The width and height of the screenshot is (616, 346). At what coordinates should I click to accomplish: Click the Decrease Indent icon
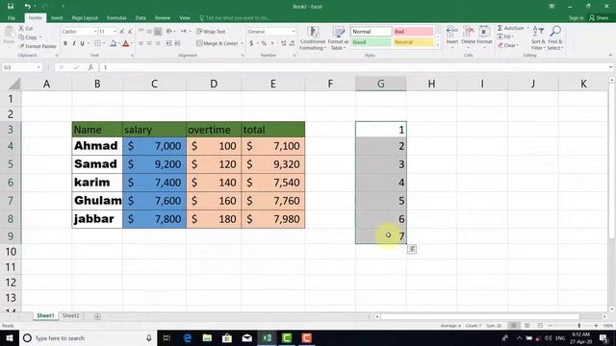click(x=168, y=43)
